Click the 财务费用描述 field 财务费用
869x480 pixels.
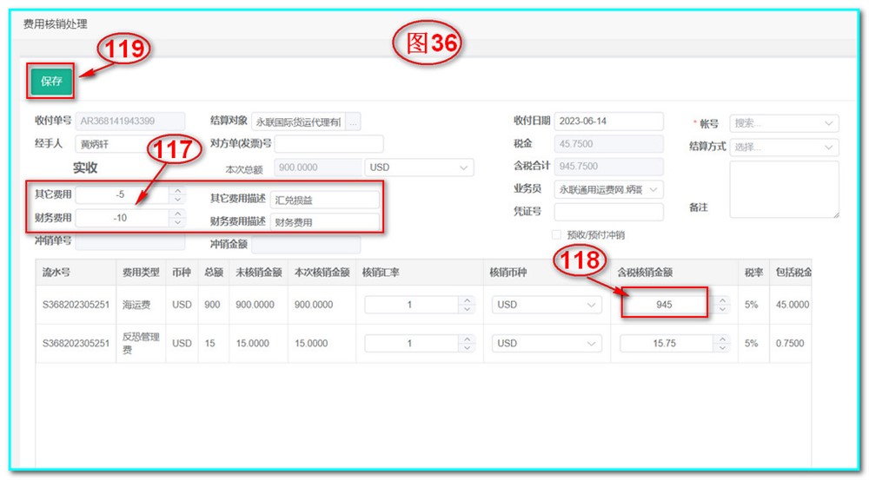tap(325, 222)
